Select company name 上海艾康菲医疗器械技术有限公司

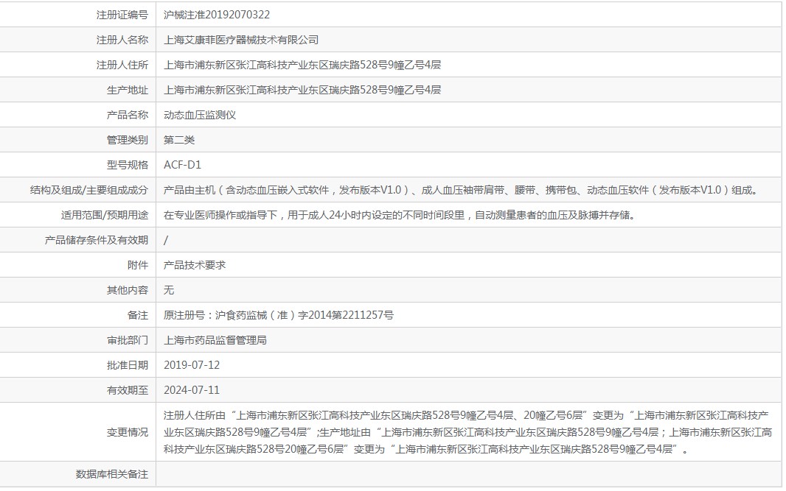point(241,40)
